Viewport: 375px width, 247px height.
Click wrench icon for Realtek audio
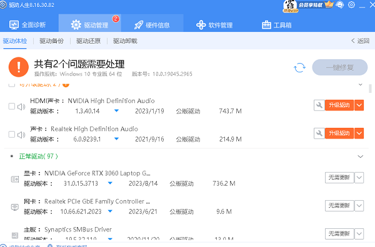319,133
